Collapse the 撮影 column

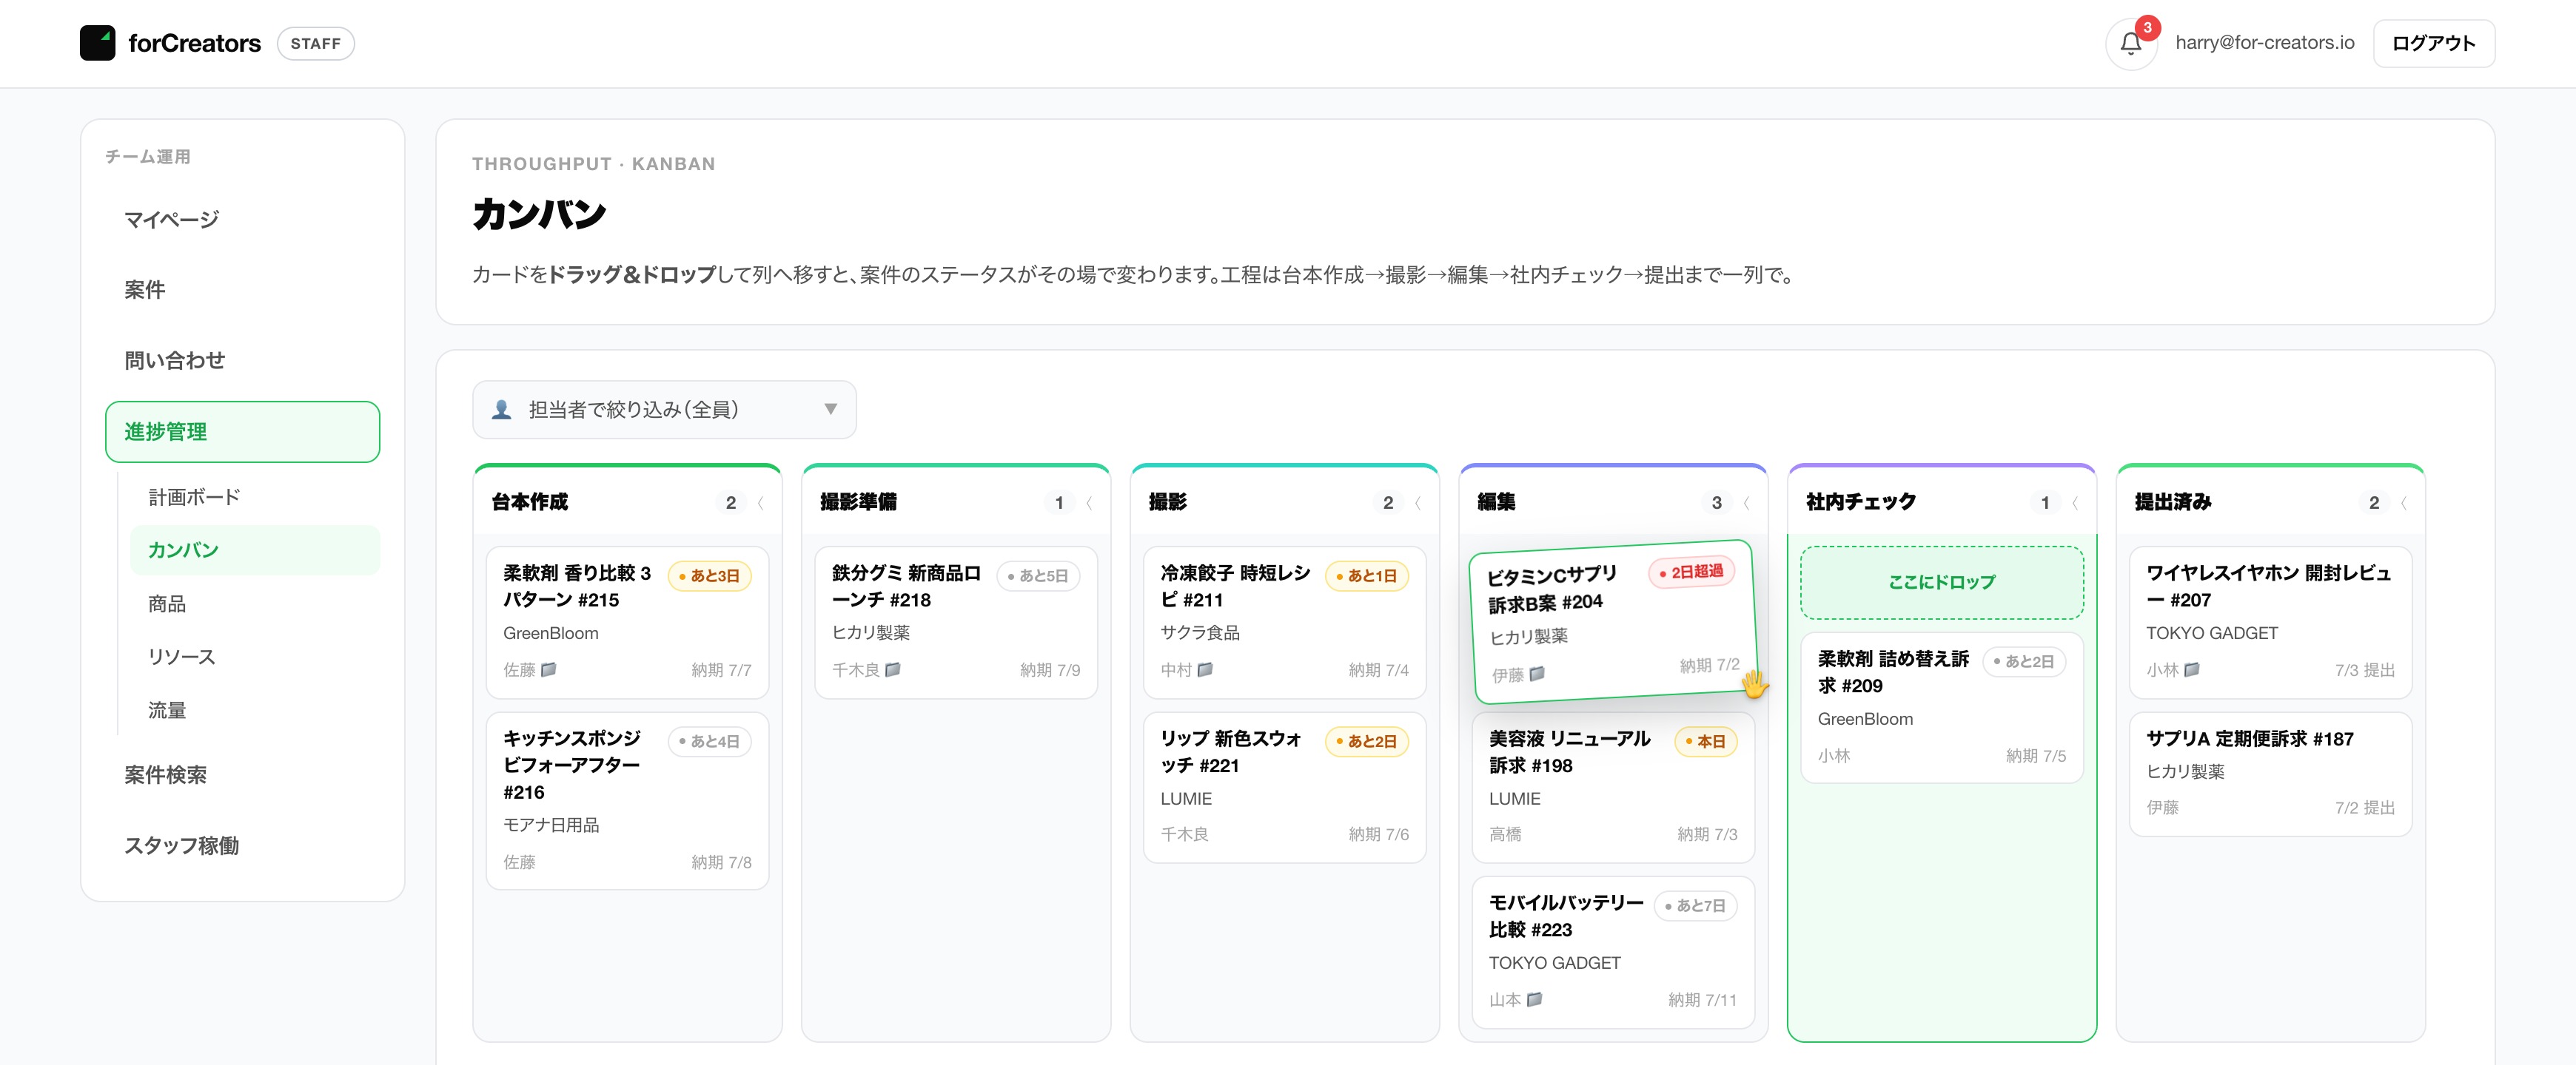(1418, 502)
